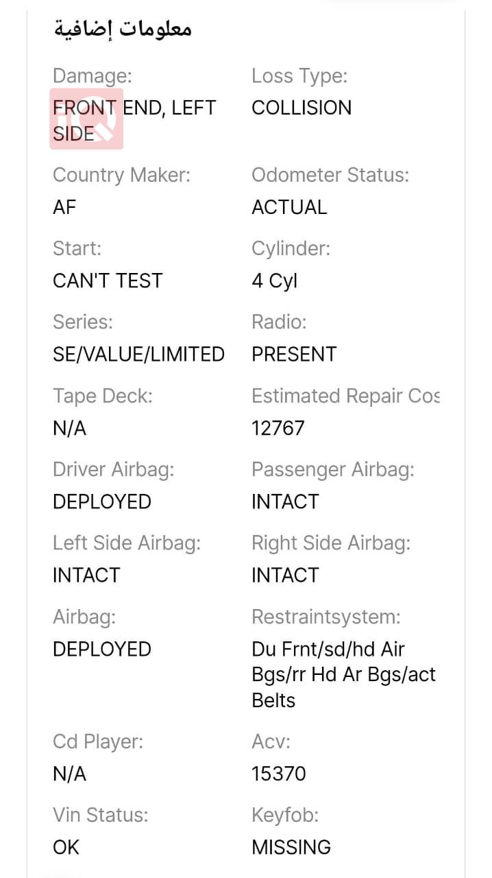The width and height of the screenshot is (492, 878).
Task: Click the truncated Estimated Repair Cost label
Action: tap(345, 396)
